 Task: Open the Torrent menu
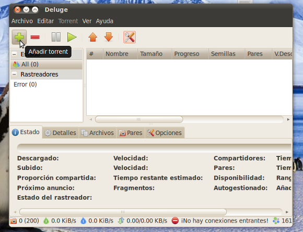68,21
